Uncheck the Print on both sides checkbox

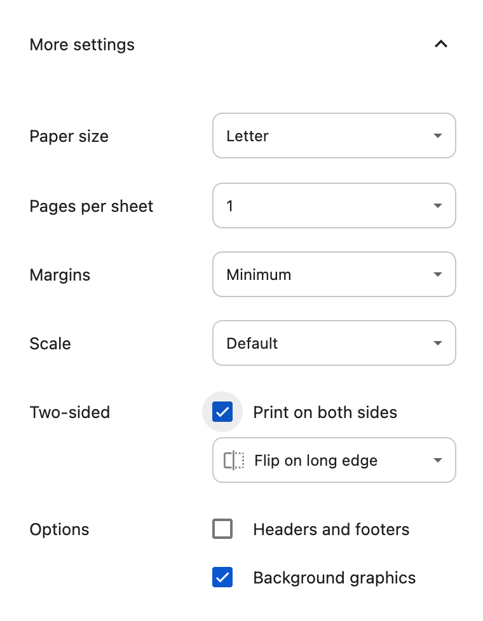[x=222, y=412]
